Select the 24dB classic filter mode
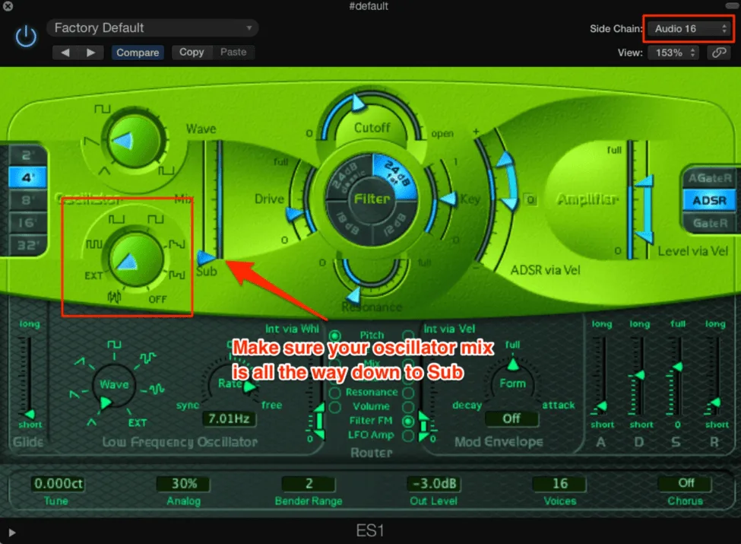Image resolution: width=741 pixels, height=544 pixels. (349, 176)
